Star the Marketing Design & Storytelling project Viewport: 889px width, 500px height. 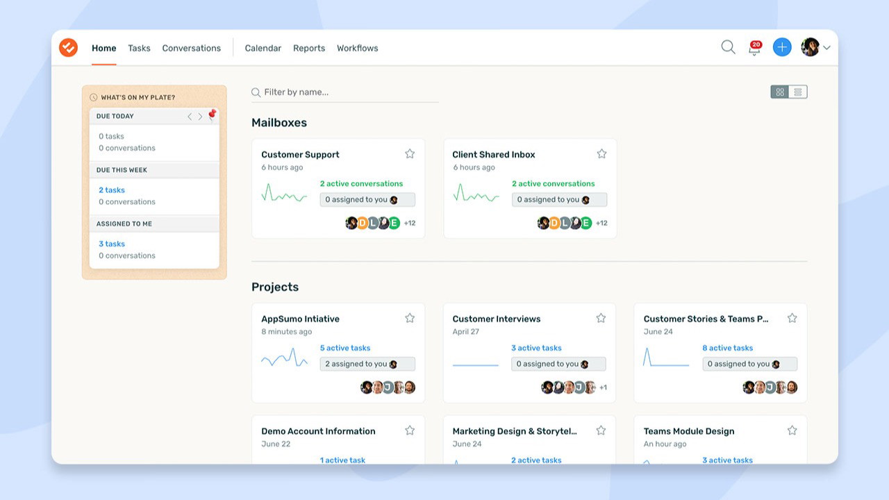(x=601, y=431)
